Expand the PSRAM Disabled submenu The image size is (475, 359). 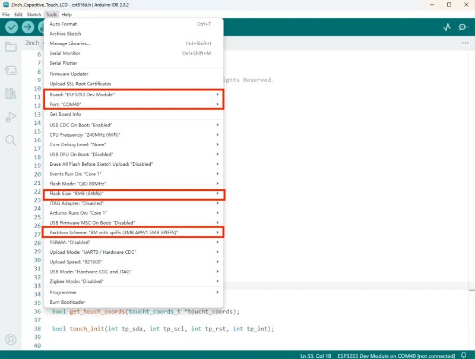pos(133,243)
